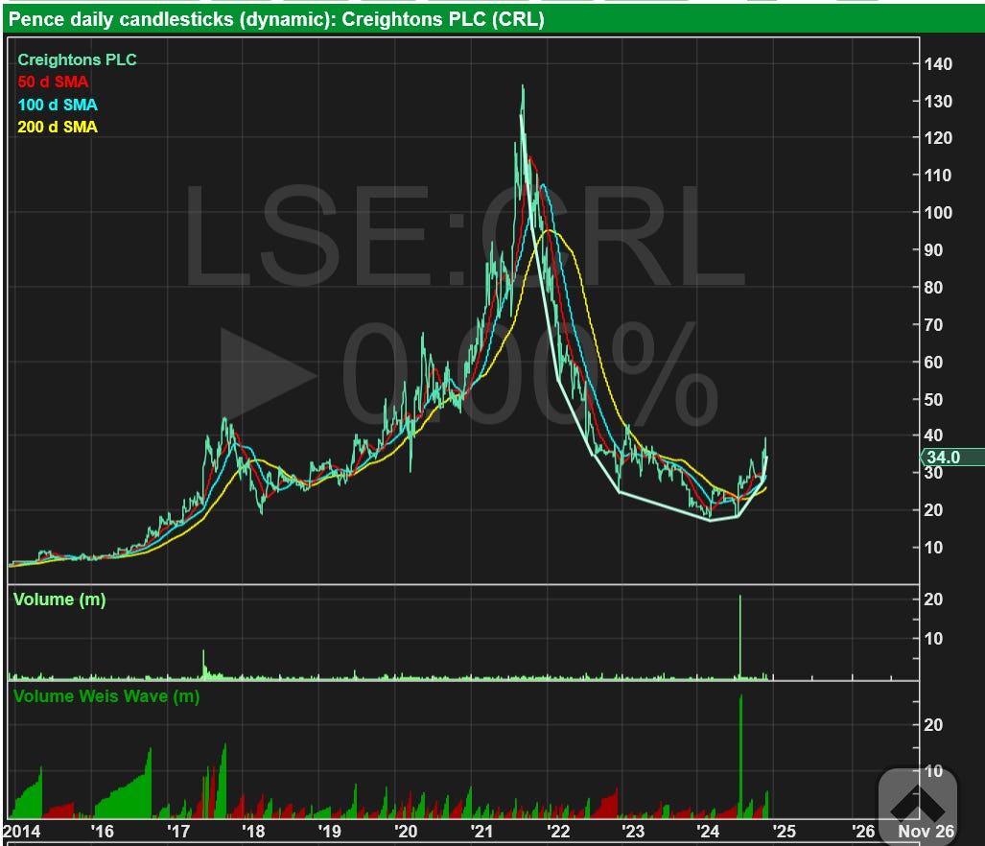
Task: Click the chart title 'Pence daily candlesticks (dynamic)'
Action: [170, 19]
